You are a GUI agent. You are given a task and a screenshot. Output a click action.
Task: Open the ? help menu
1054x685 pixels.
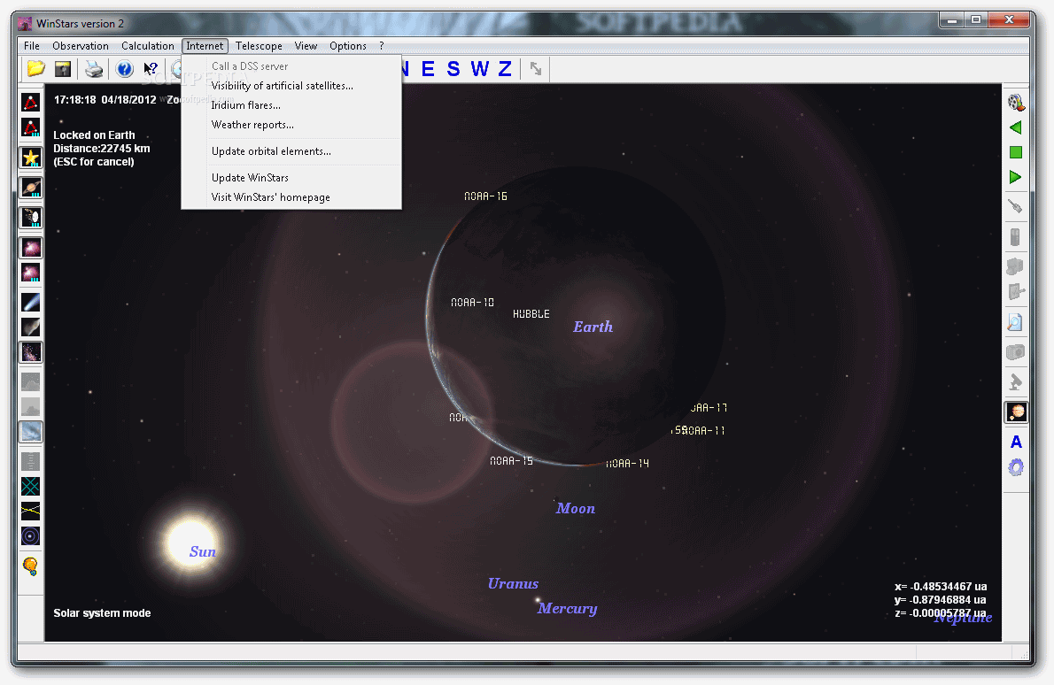(x=381, y=46)
